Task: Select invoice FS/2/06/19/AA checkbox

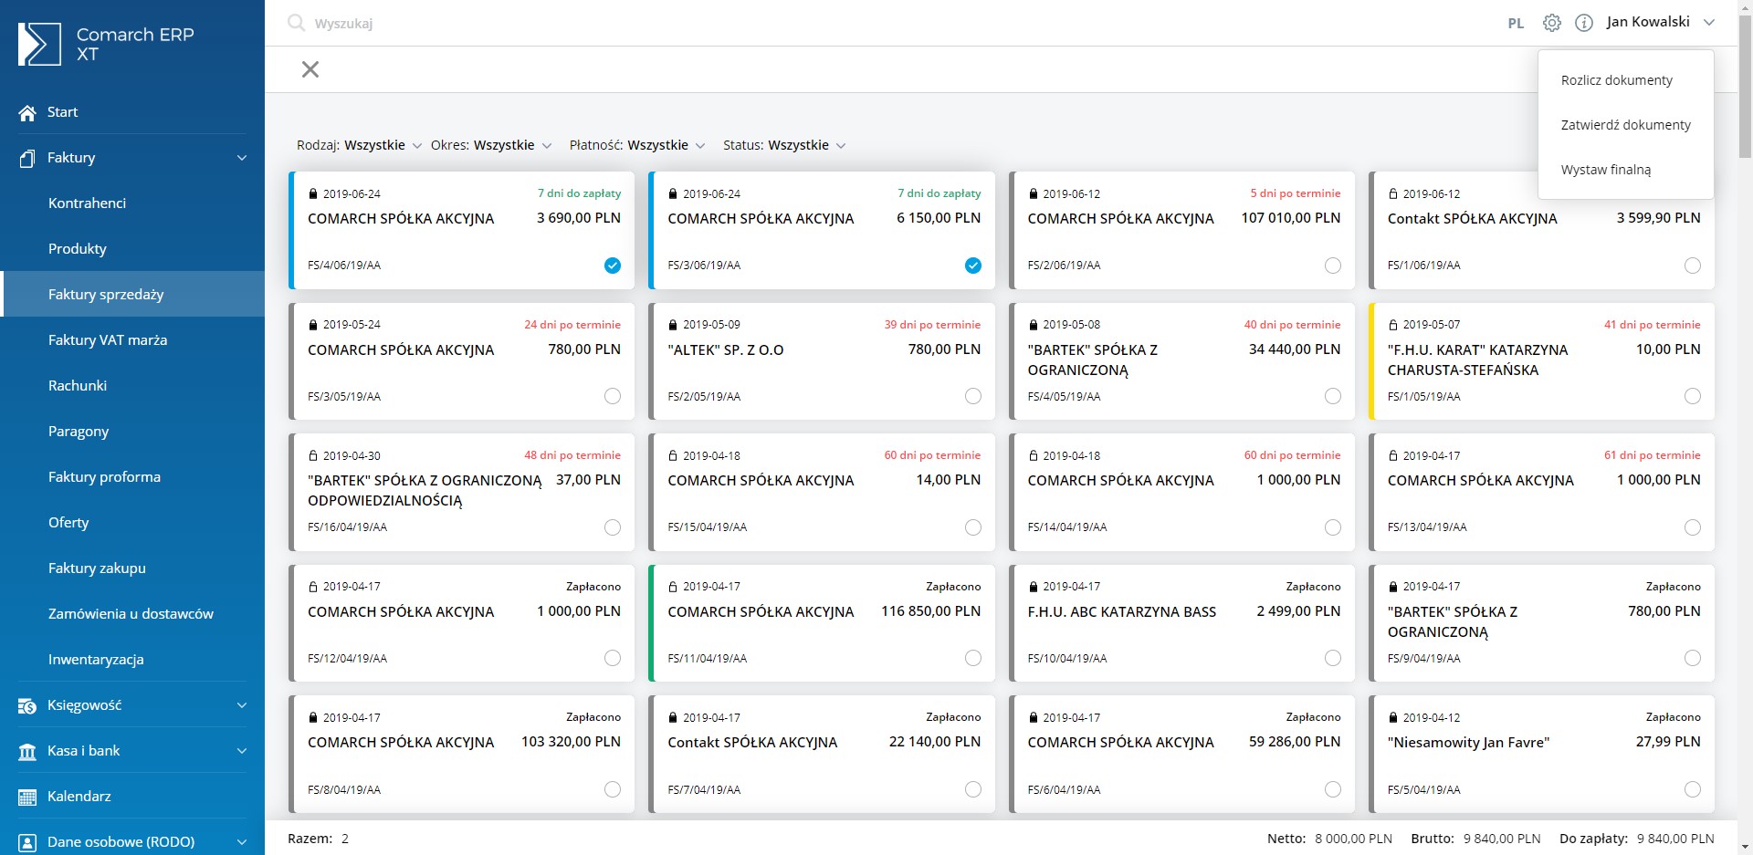Action: 1333,266
